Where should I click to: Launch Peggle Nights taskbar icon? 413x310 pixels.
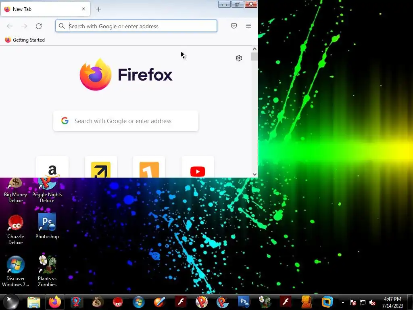pos(223,302)
